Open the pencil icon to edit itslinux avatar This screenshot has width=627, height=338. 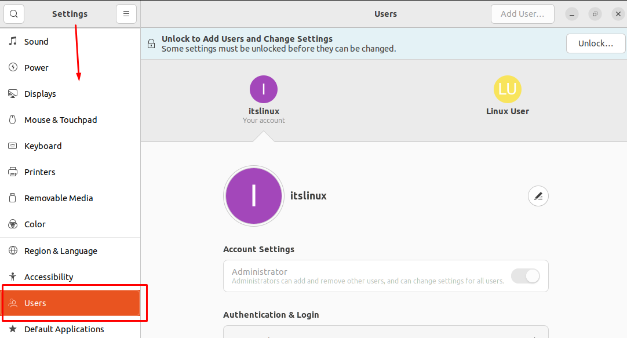pyautogui.click(x=538, y=196)
